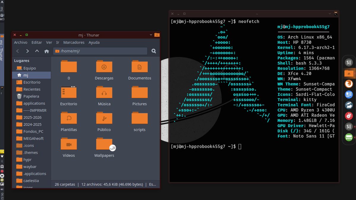
Task: Select -----IMPRMIR bookmark in sidebar
Action: coord(31,110)
